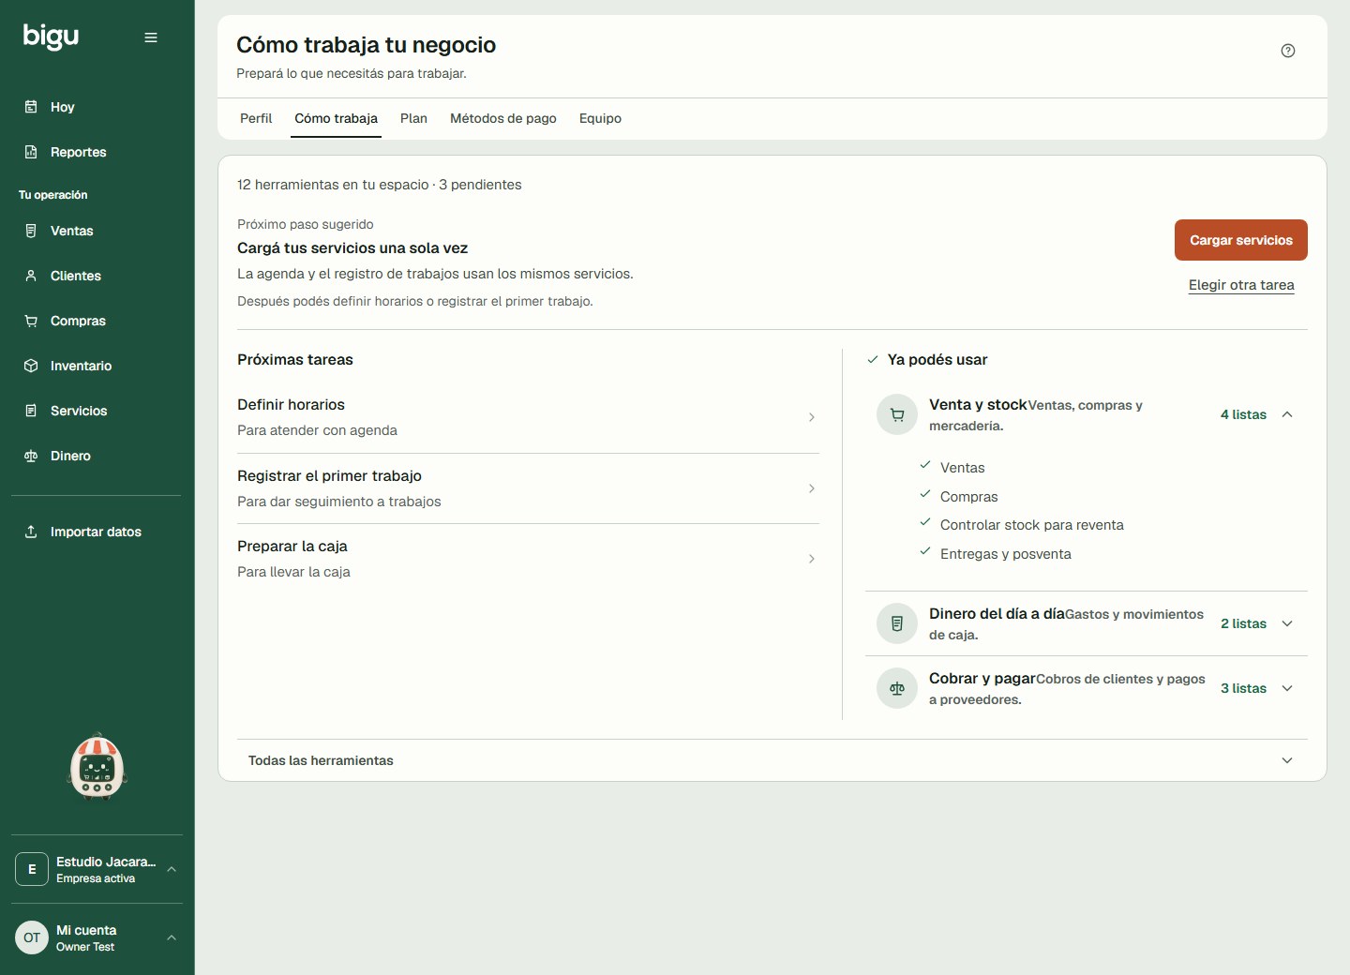Collapse the Venta y stock section

coord(1287,414)
